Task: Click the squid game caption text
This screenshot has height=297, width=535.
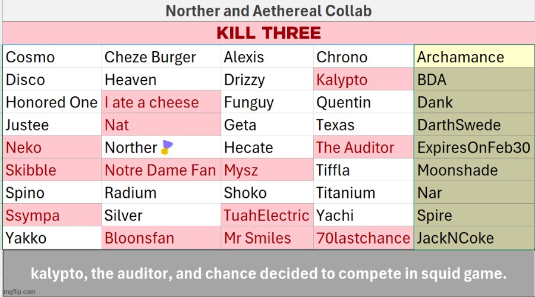Action: click(268, 274)
